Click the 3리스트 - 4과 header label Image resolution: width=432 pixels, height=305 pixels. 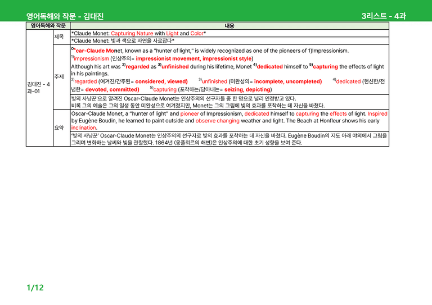tap(384, 16)
